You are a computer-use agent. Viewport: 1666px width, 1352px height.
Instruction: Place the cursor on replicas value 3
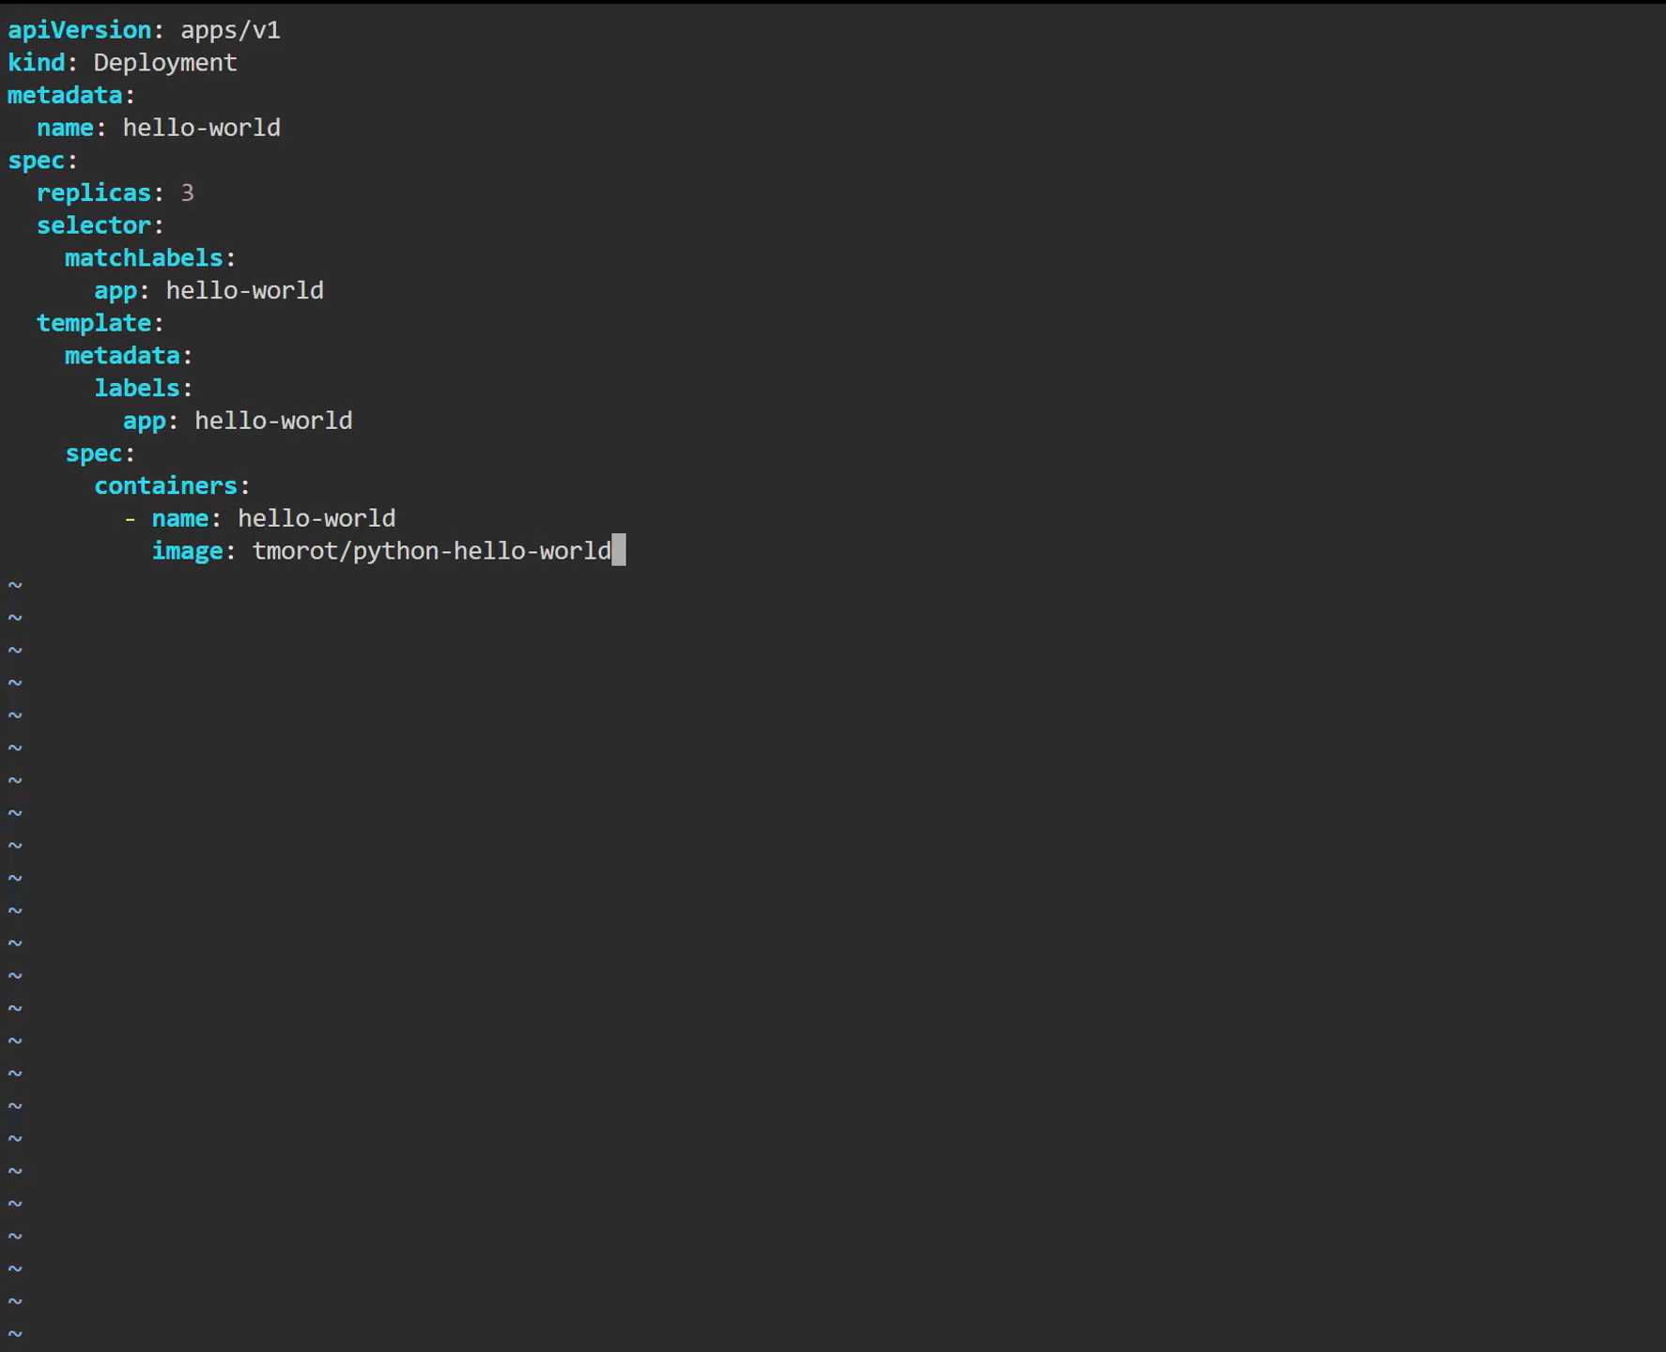(x=187, y=193)
